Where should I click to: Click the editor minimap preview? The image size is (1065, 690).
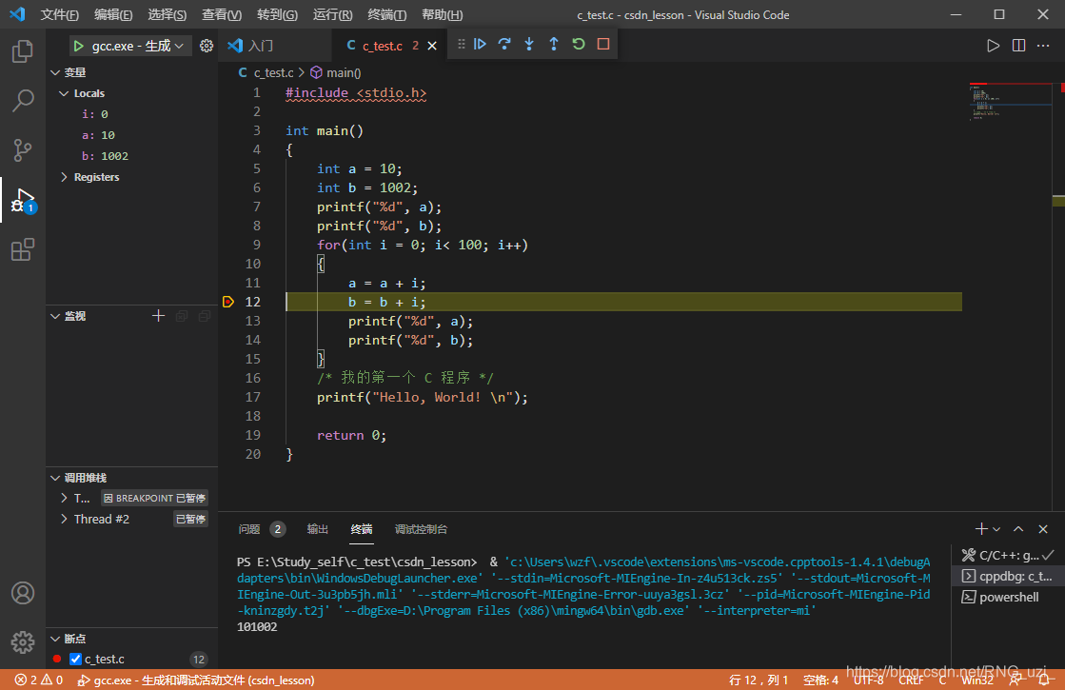[1009, 102]
